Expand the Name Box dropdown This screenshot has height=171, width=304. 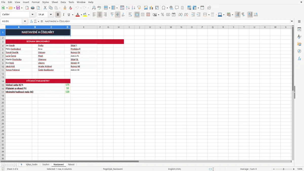(x=25, y=21)
